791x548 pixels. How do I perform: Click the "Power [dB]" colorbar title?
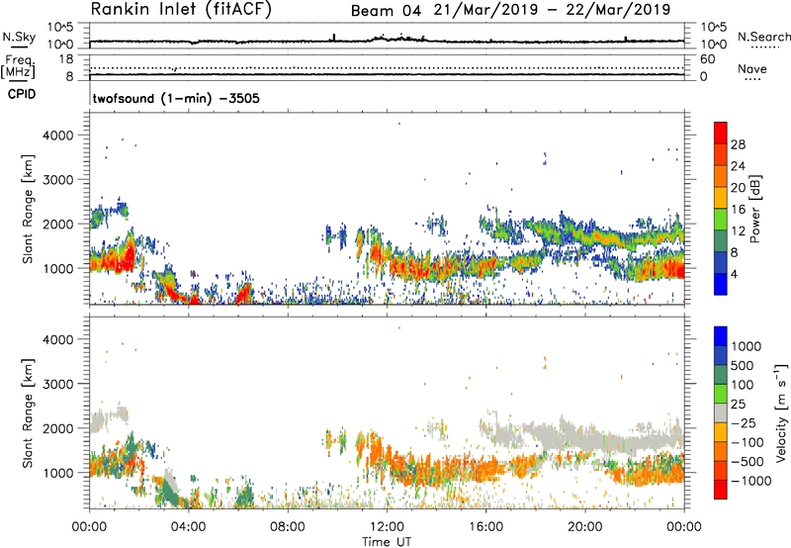tap(754, 209)
